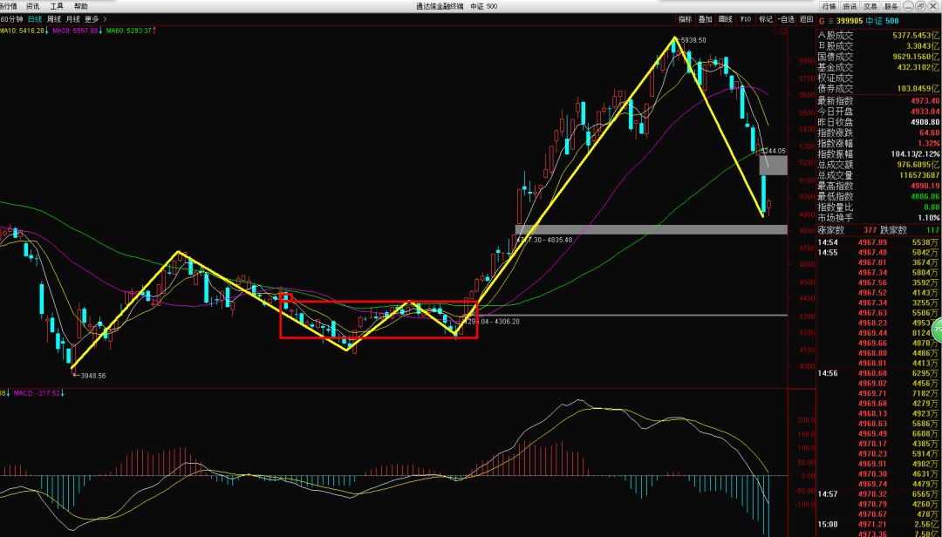Viewport: 942px width, 537px height.
Task: Click the 涨家数 value 377
Action: [x=870, y=230]
